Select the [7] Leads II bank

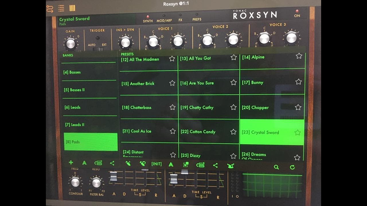[x=90, y=124]
